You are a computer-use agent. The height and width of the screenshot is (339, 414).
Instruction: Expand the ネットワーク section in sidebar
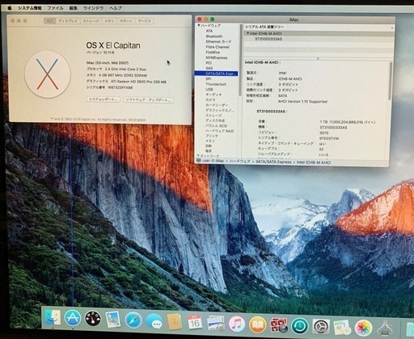pyautogui.click(x=198, y=156)
